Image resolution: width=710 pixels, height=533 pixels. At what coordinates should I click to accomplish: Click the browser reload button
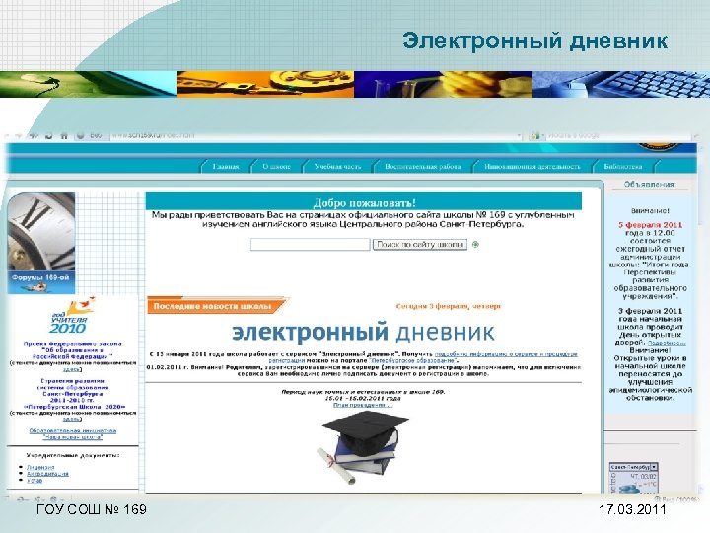[48, 135]
